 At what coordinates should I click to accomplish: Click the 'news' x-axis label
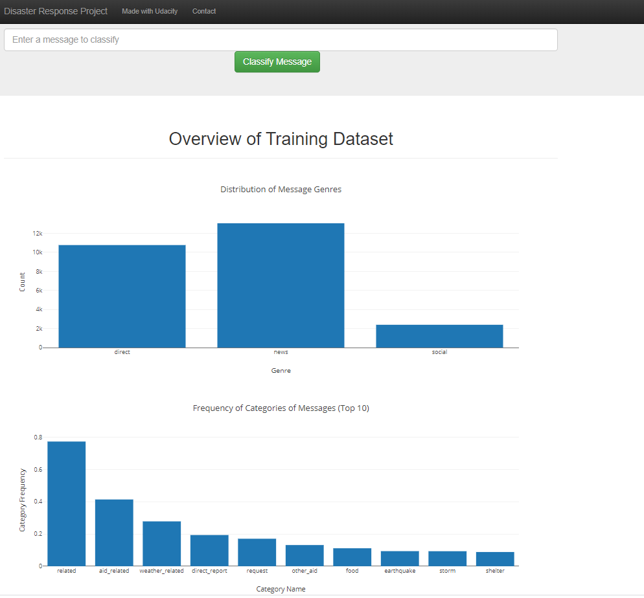tap(281, 352)
